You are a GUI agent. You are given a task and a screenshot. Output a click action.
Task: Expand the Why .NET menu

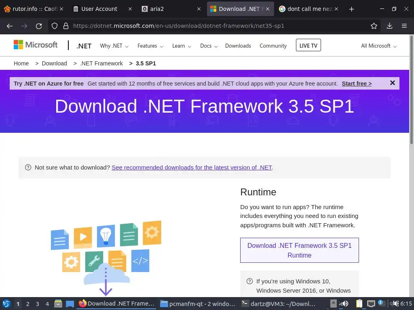114,46
